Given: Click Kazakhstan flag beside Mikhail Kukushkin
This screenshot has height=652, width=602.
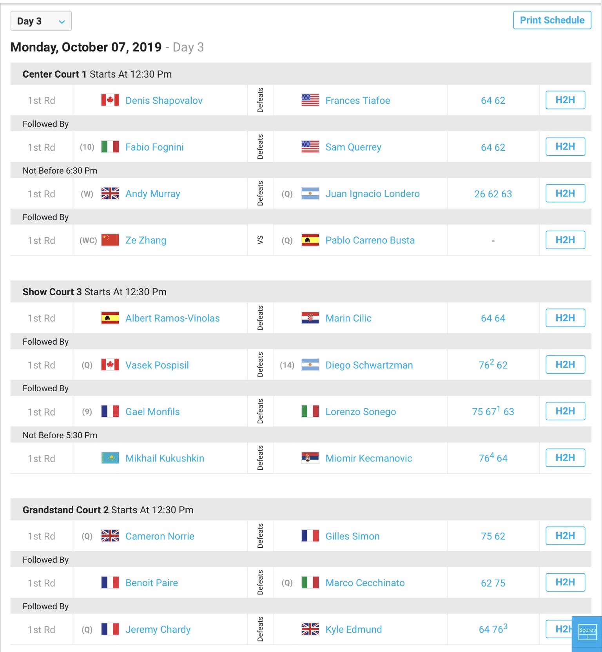Looking at the screenshot, I should 110,458.
